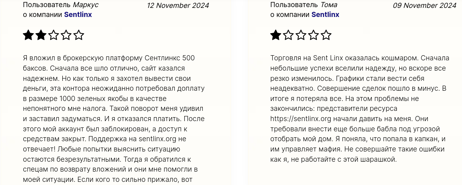Image resolution: width=462 pixels, height=185 pixels.
Task: Click second star in Тома's review rating
Action: click(x=288, y=36)
